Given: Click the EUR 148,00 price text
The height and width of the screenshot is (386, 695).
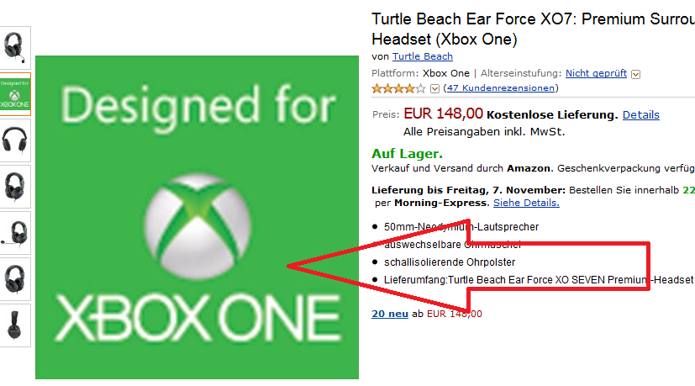Looking at the screenshot, I should click(443, 114).
